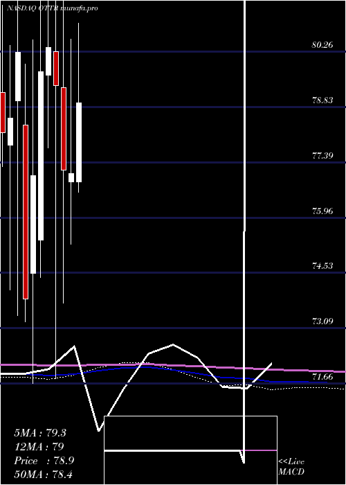The image size is (346, 485).
Task: Select the 74.53 price level label
Action: tap(322, 265)
